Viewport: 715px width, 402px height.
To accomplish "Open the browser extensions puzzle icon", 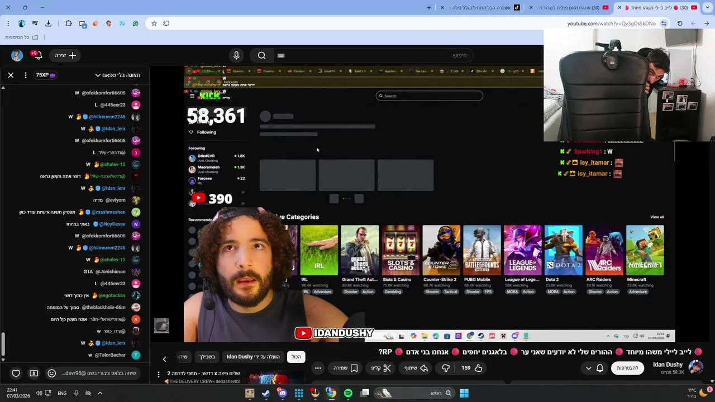I will tap(68, 23).
